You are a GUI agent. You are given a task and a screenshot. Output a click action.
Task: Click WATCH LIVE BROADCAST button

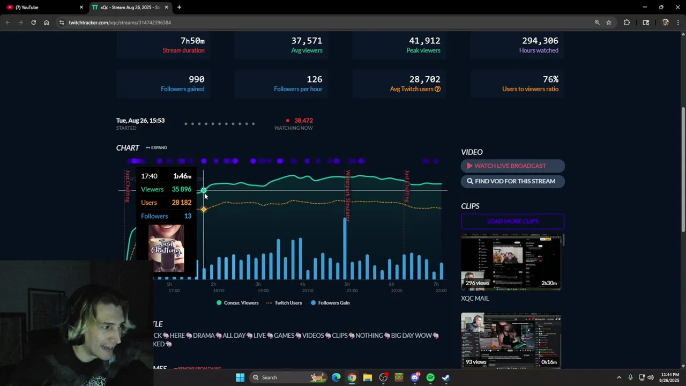click(x=513, y=166)
